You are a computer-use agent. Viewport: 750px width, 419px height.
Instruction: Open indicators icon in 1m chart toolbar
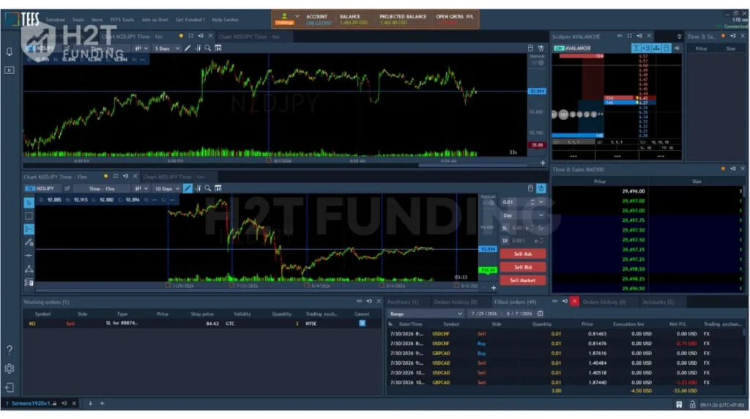pos(198,48)
